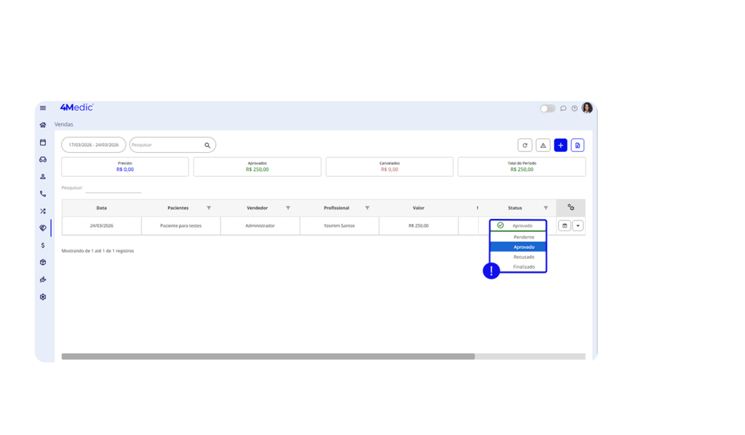Toggle the switch in top header
This screenshot has width=745, height=435.
coord(547,108)
